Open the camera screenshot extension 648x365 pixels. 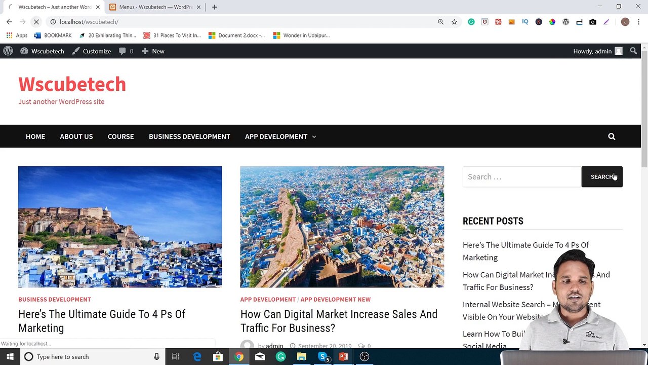coord(593,22)
